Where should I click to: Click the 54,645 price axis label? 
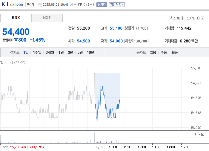tap(196, 98)
